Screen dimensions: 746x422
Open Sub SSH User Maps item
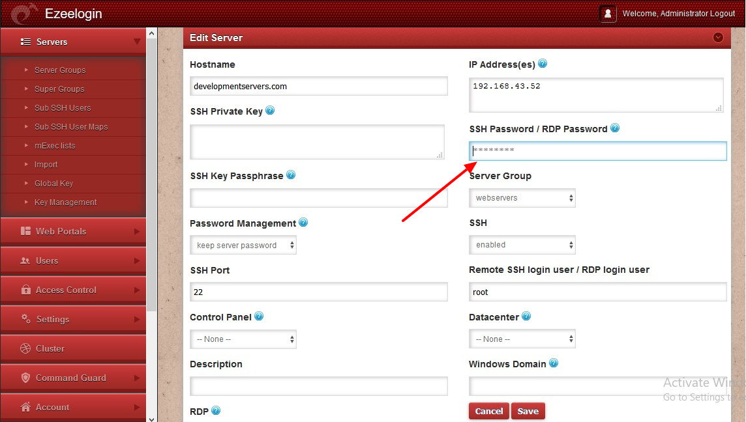click(x=71, y=127)
